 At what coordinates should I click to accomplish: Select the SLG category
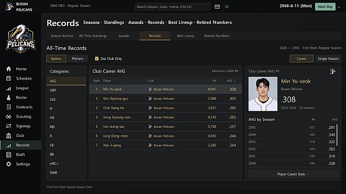(66, 100)
